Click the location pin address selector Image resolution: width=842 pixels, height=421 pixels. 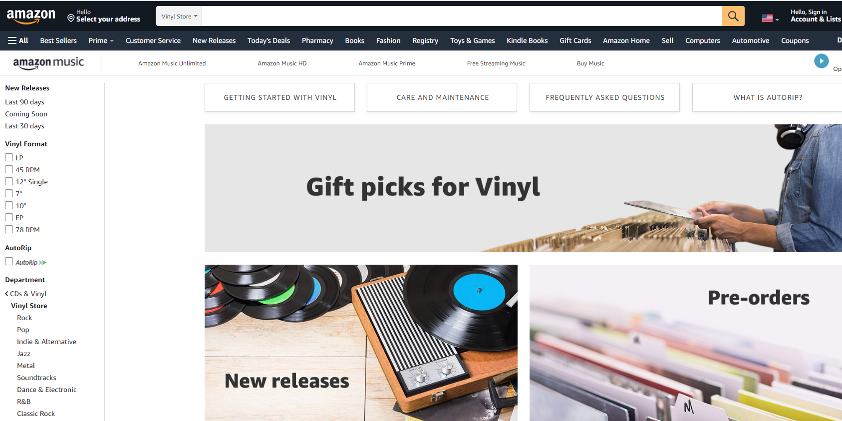pyautogui.click(x=104, y=16)
